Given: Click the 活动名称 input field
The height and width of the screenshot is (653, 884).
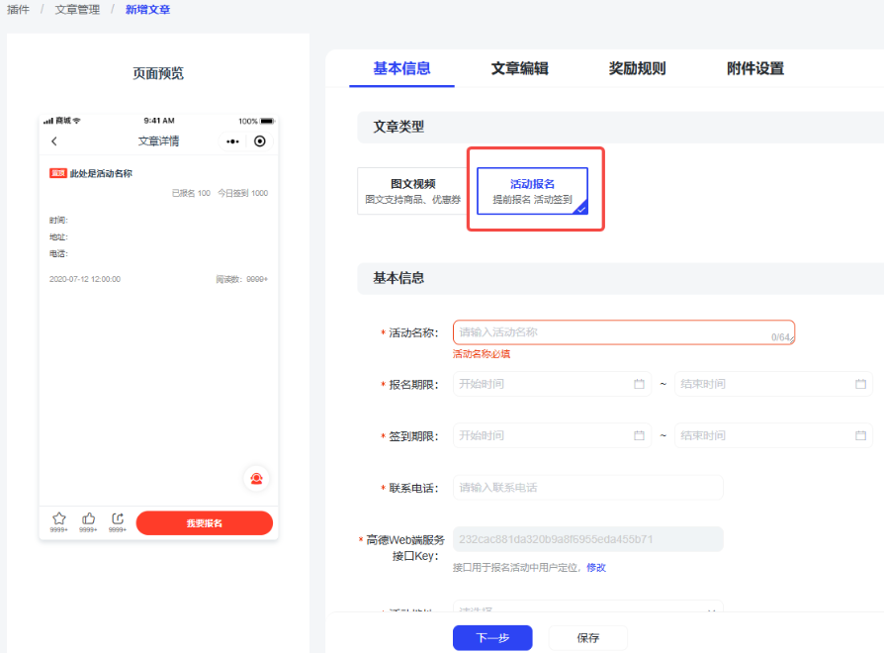Looking at the screenshot, I should click(613, 332).
